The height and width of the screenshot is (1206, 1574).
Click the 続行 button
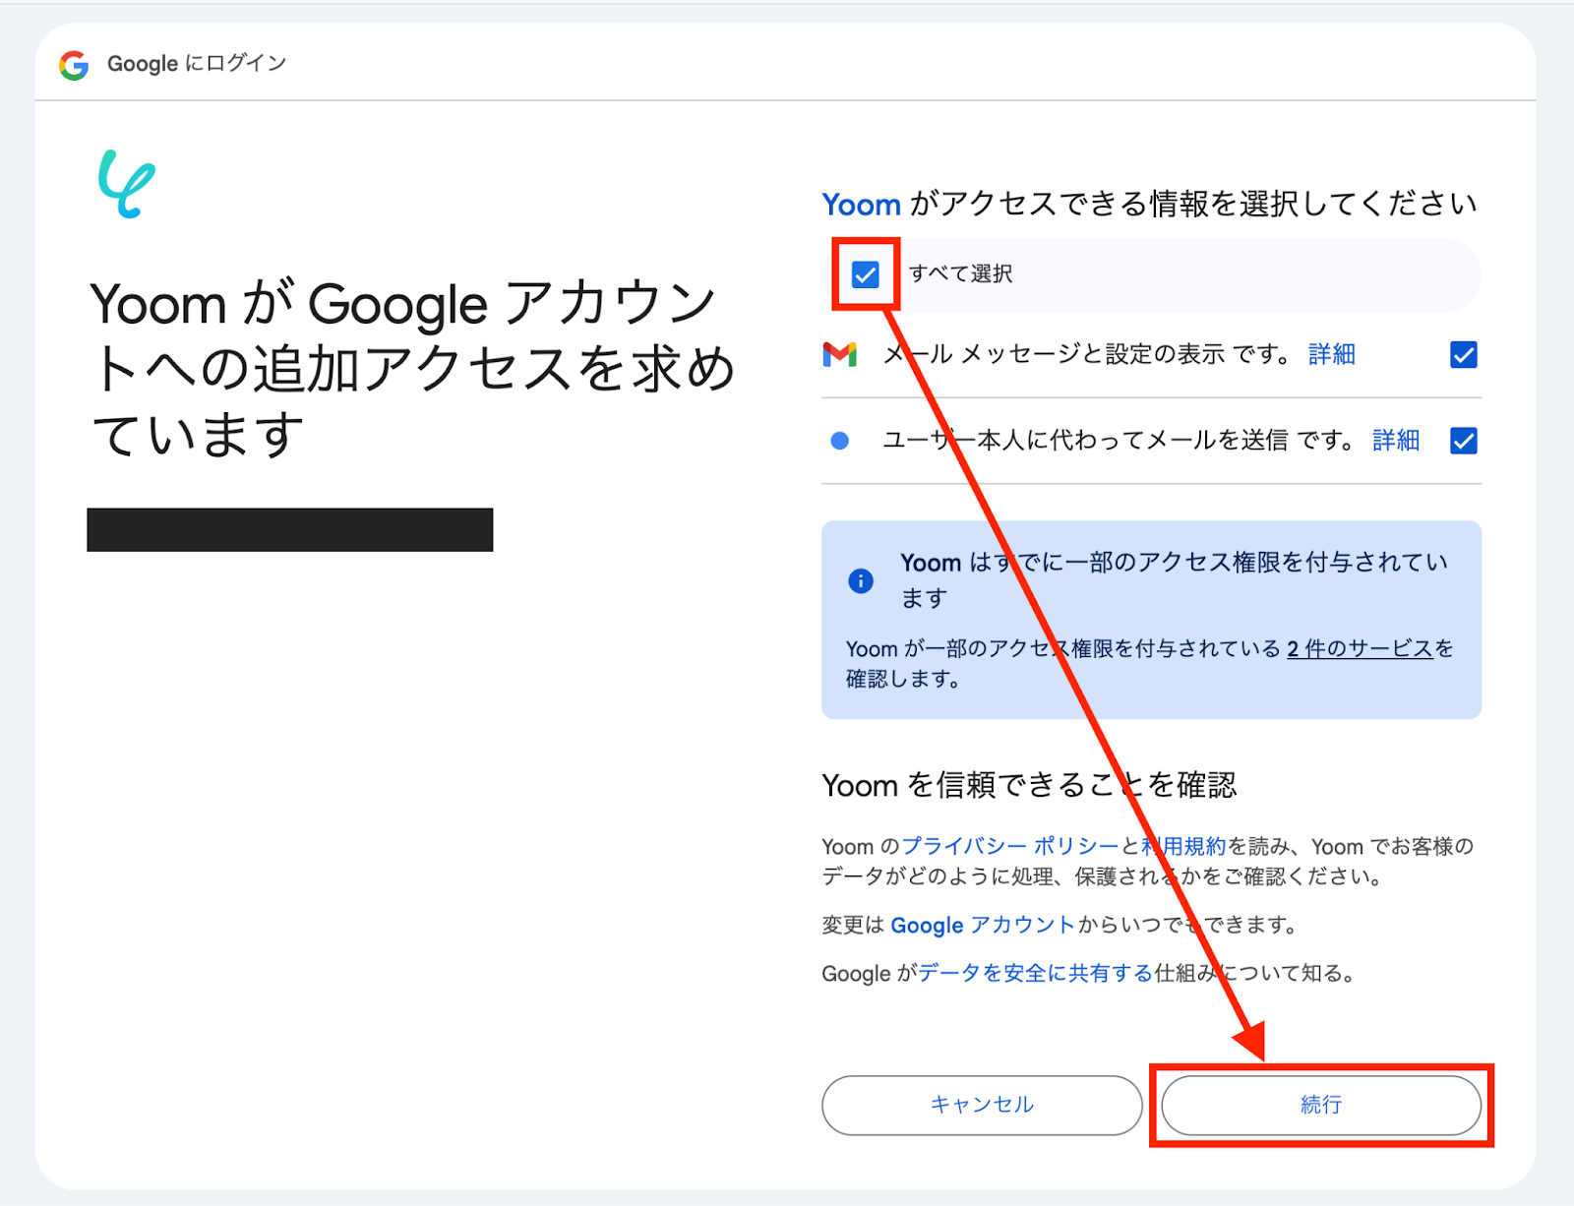1321,1105
